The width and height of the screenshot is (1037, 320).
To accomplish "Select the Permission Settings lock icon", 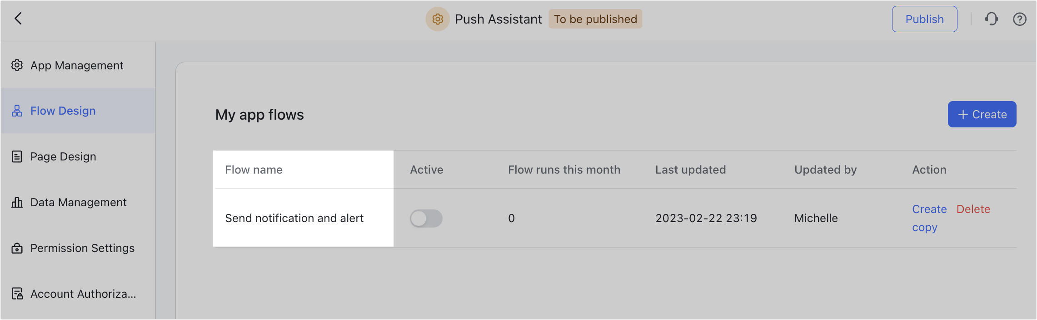I will point(17,248).
